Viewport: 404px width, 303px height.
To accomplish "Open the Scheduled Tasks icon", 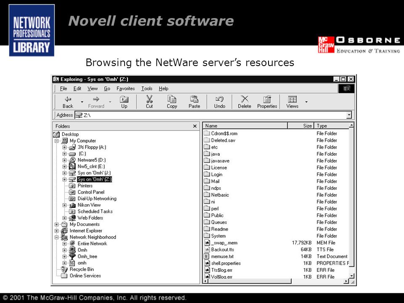I will click(72, 212).
